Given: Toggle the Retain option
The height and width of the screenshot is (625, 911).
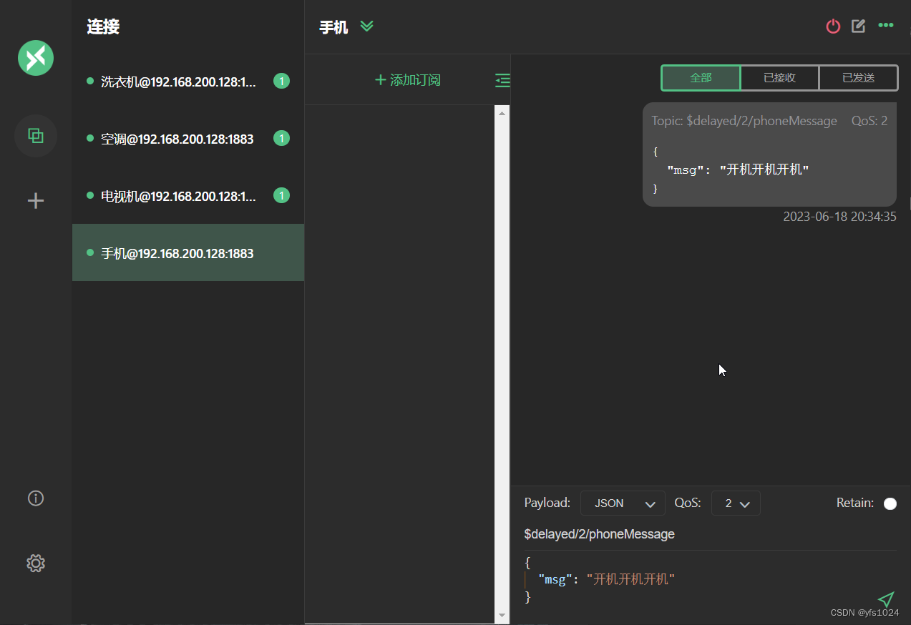Looking at the screenshot, I should click(x=890, y=503).
